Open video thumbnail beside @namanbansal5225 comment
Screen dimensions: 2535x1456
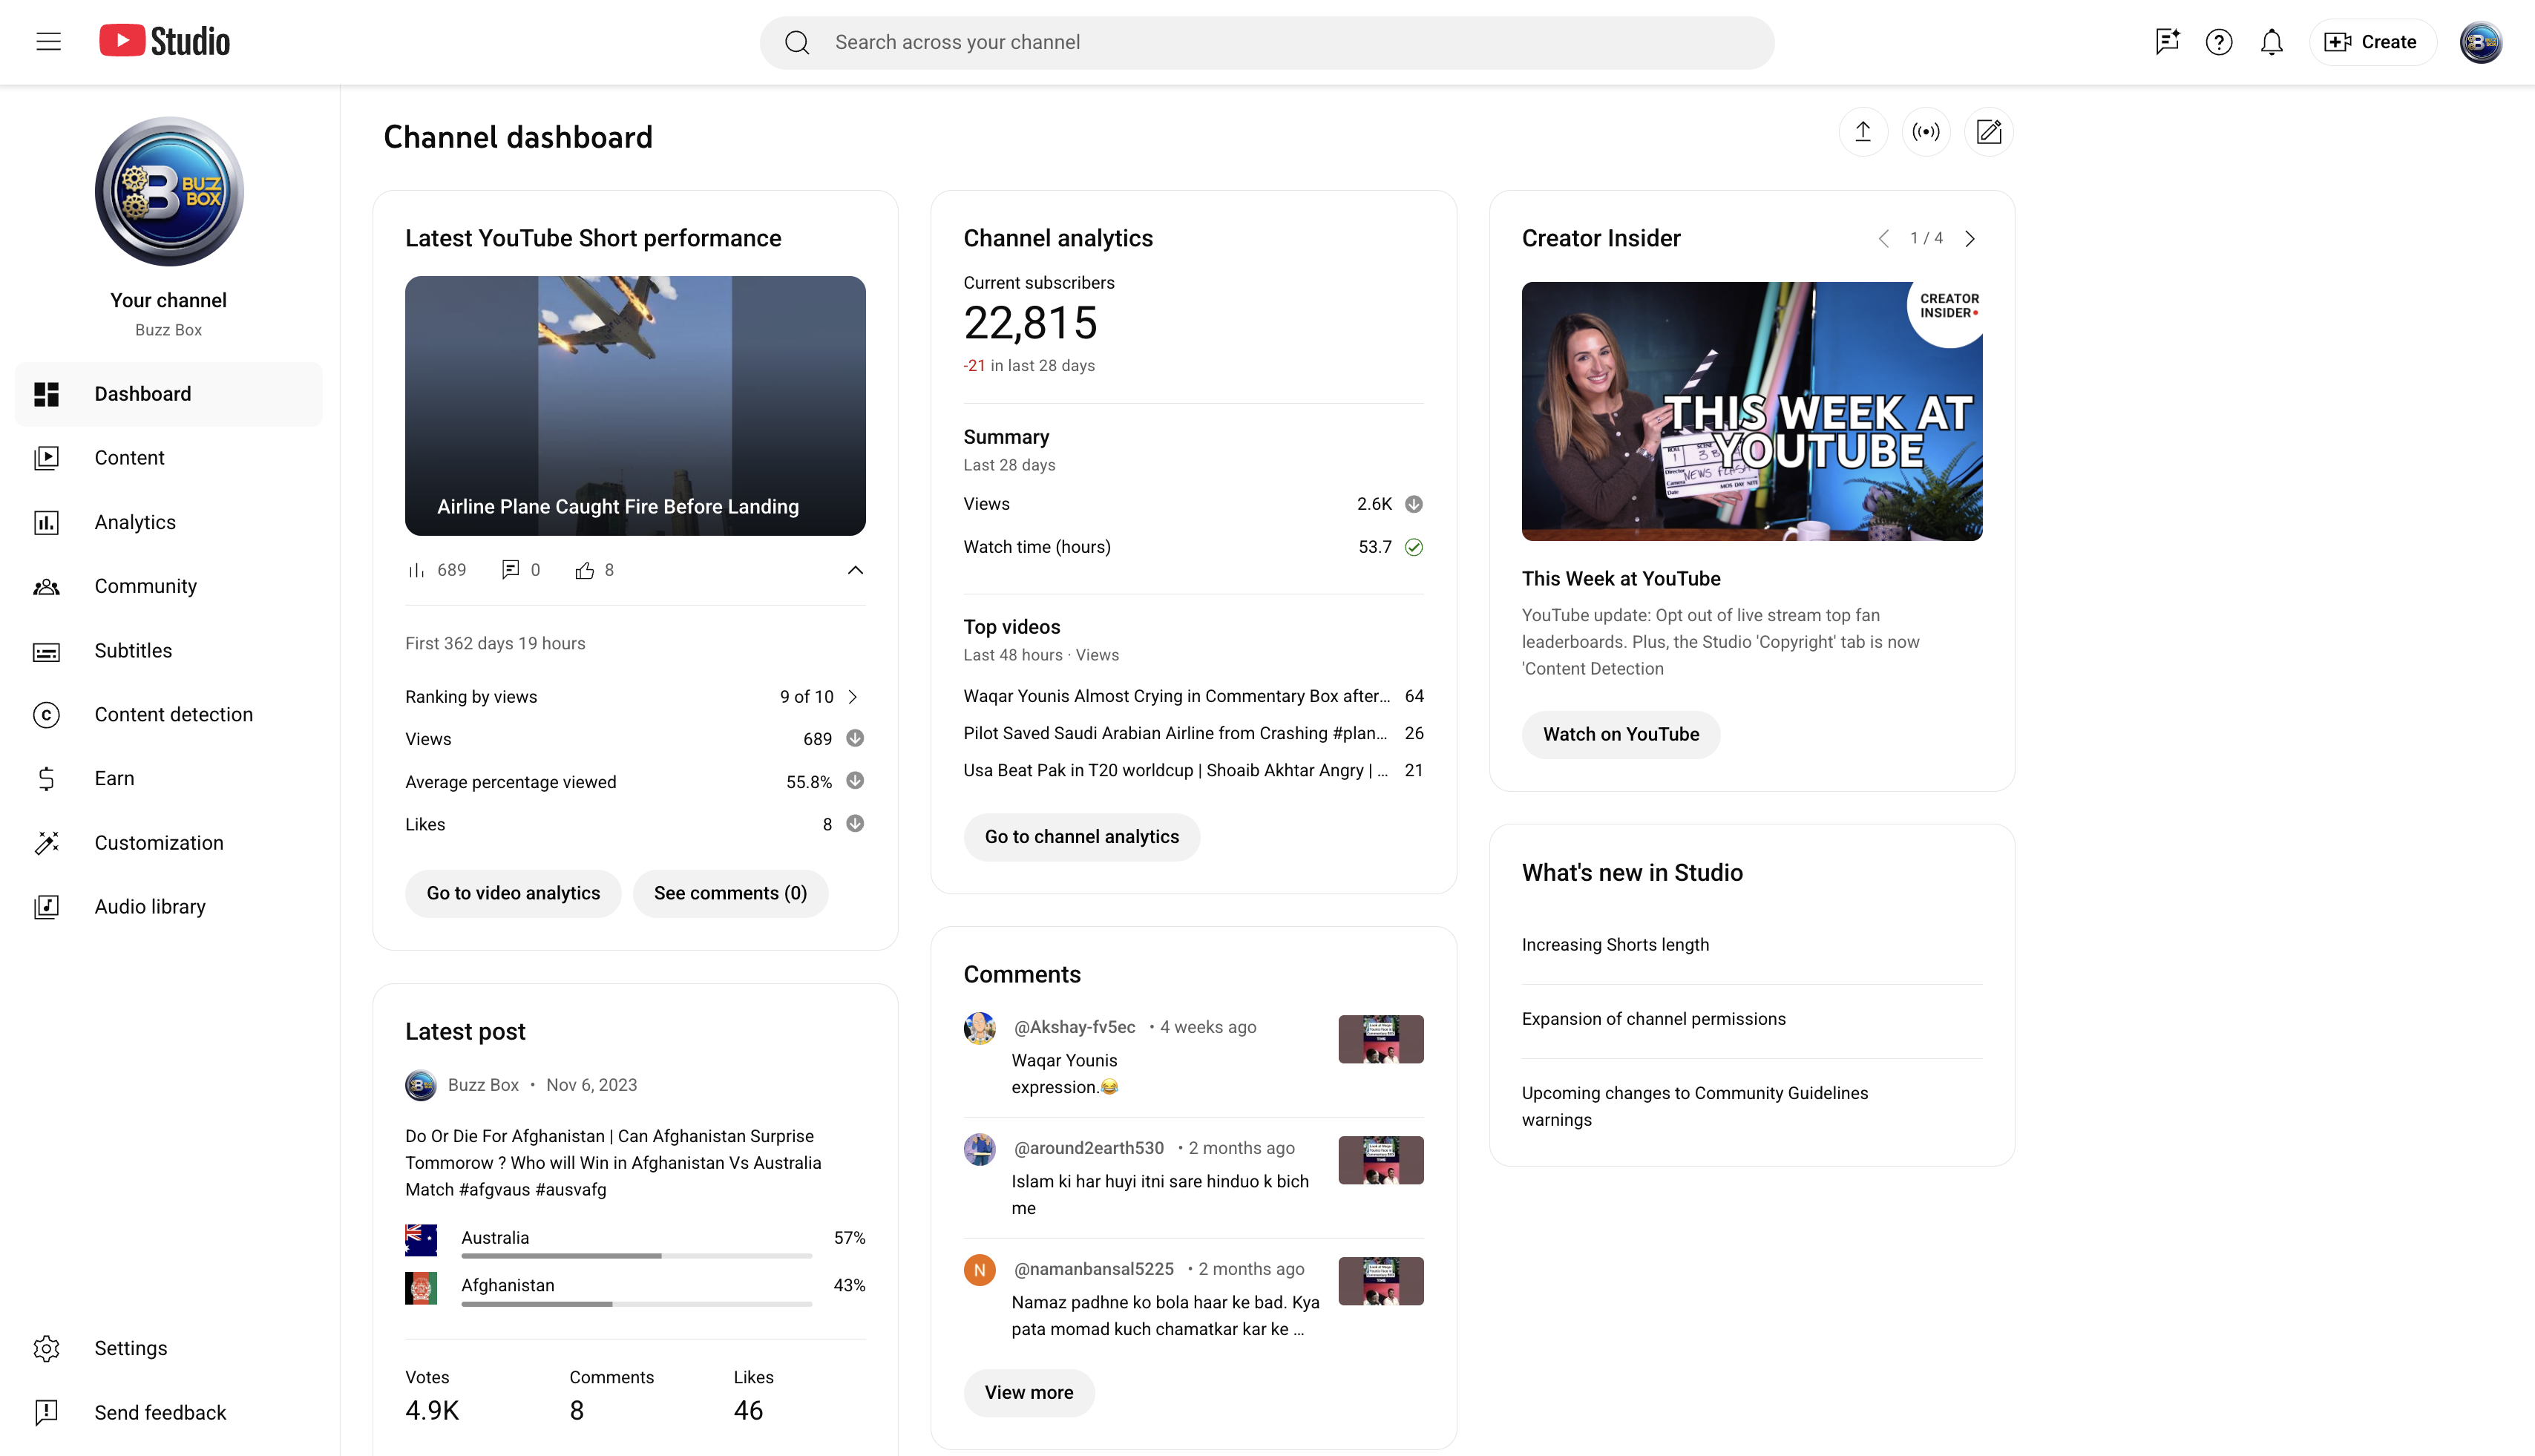[1381, 1282]
